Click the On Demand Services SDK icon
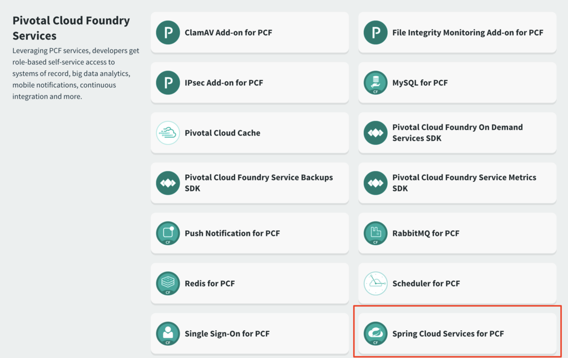 pyautogui.click(x=376, y=133)
